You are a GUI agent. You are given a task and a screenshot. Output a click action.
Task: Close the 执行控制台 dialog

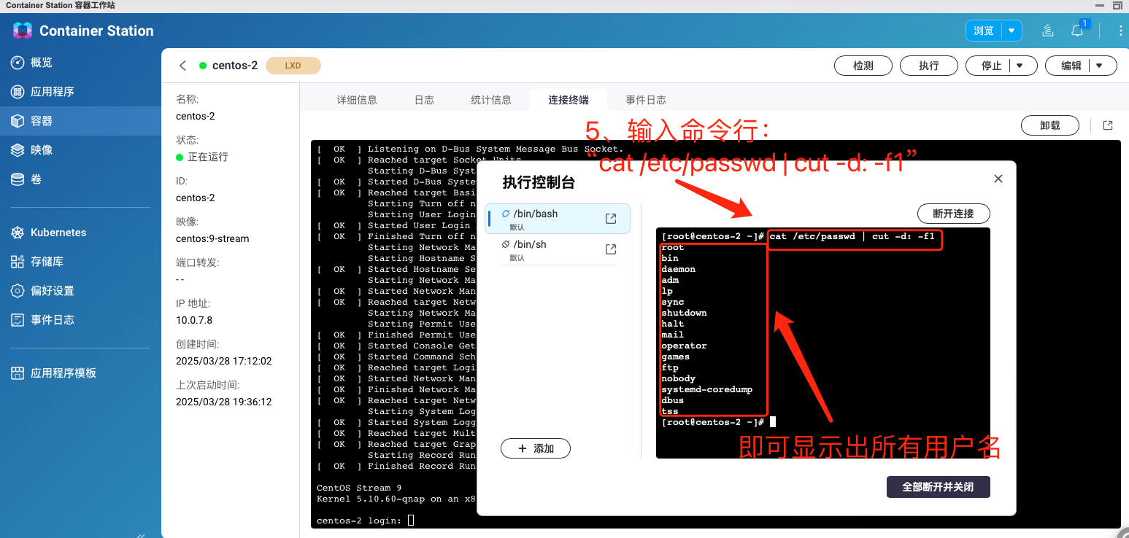click(998, 179)
